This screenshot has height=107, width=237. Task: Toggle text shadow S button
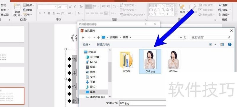coord(54,13)
